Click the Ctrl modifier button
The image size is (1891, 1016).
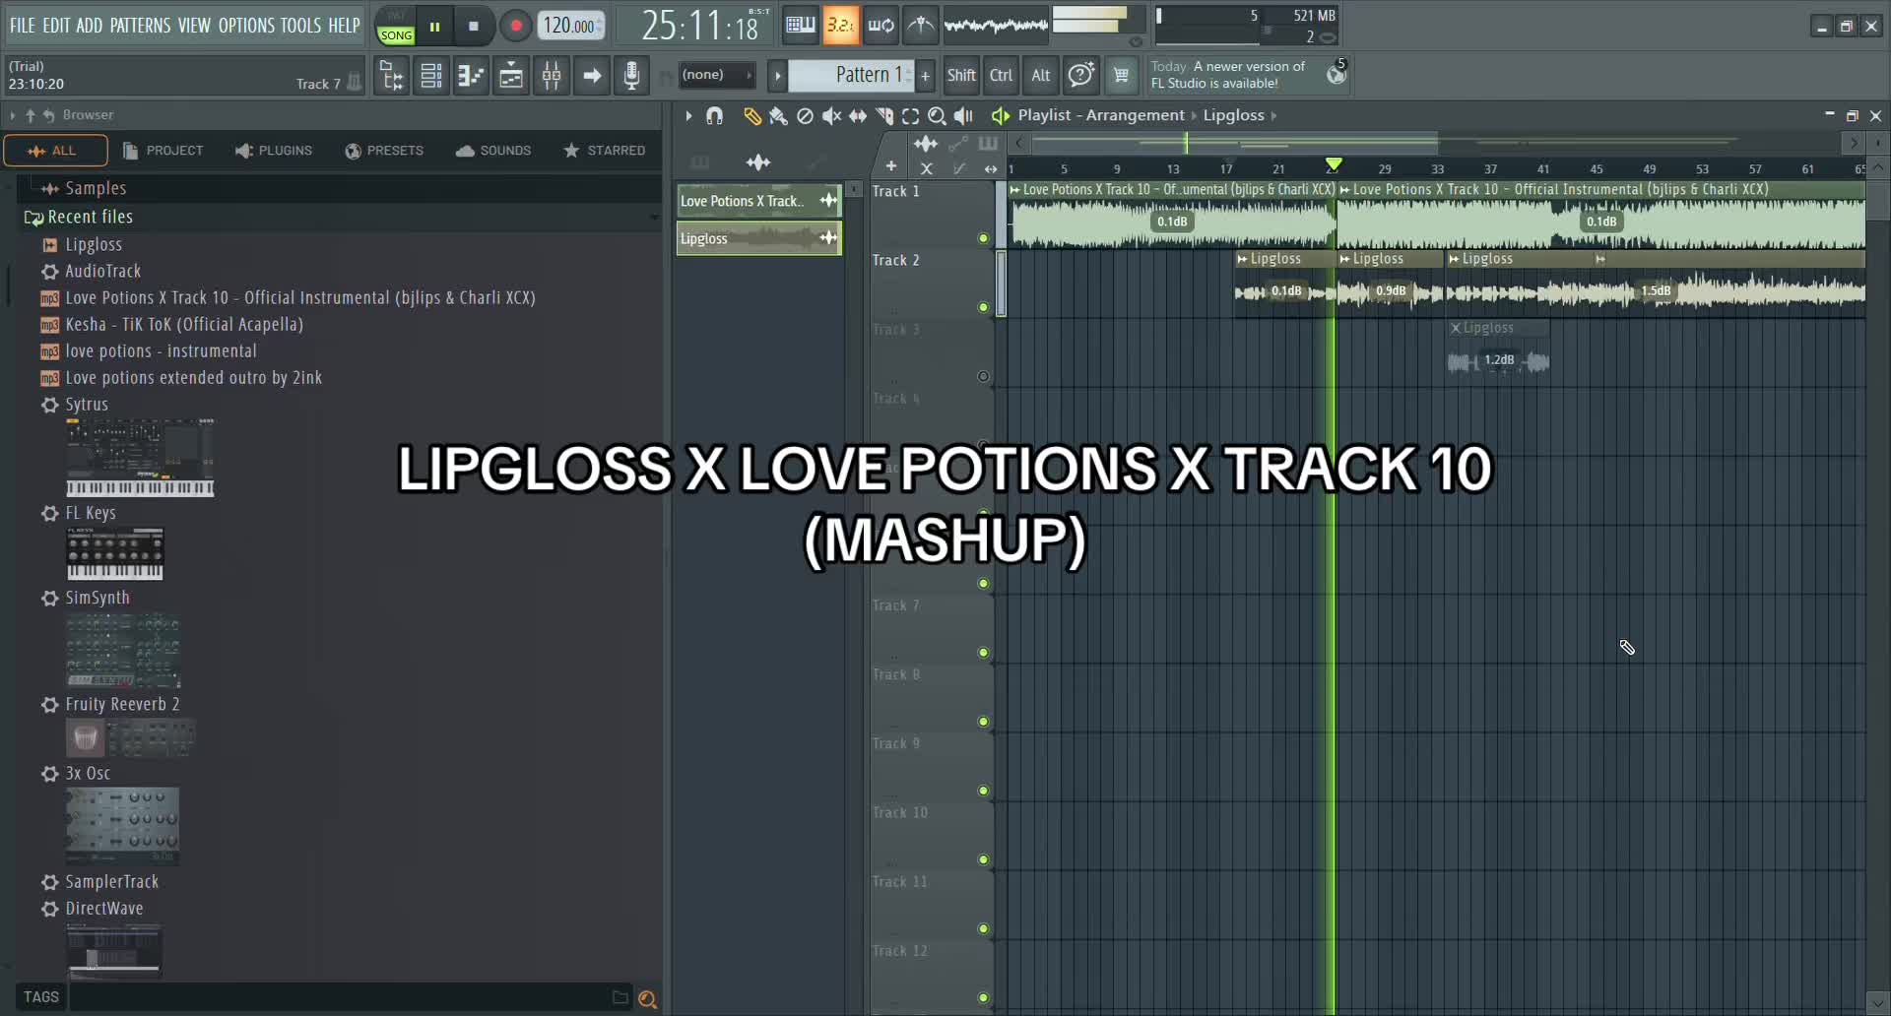click(x=1001, y=75)
